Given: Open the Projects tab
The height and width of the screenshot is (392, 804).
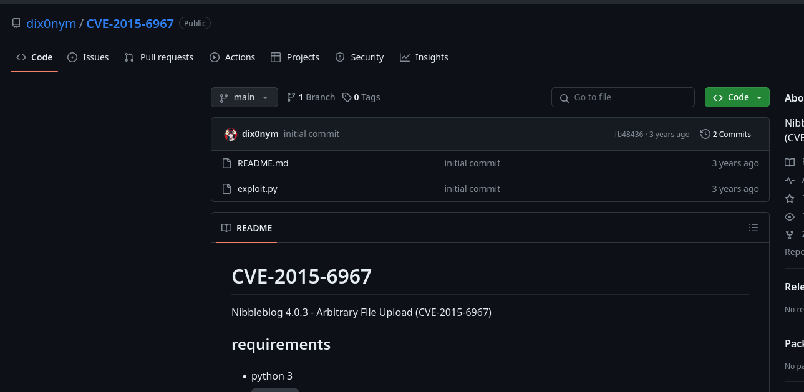Looking at the screenshot, I should click(x=295, y=57).
